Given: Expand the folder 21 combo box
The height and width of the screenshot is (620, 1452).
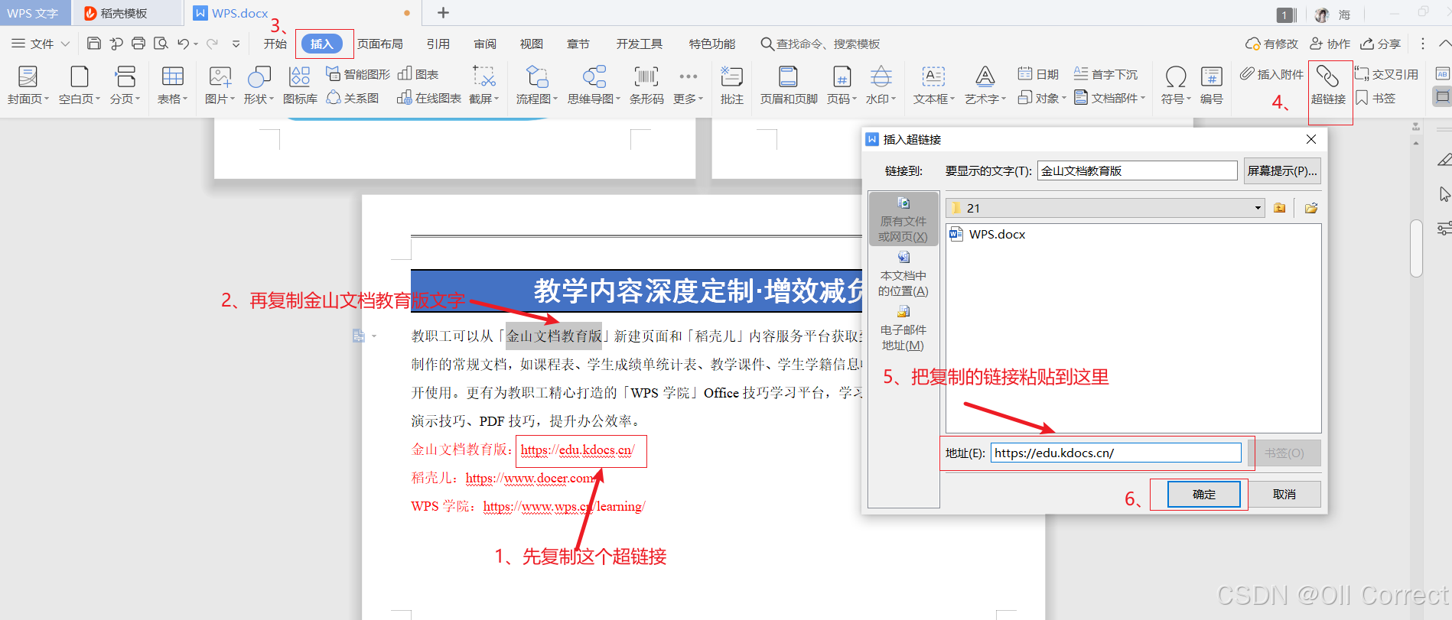Looking at the screenshot, I should click(1258, 208).
